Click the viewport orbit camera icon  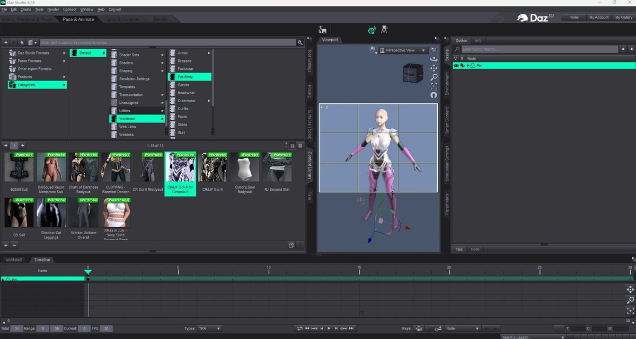coord(434,59)
